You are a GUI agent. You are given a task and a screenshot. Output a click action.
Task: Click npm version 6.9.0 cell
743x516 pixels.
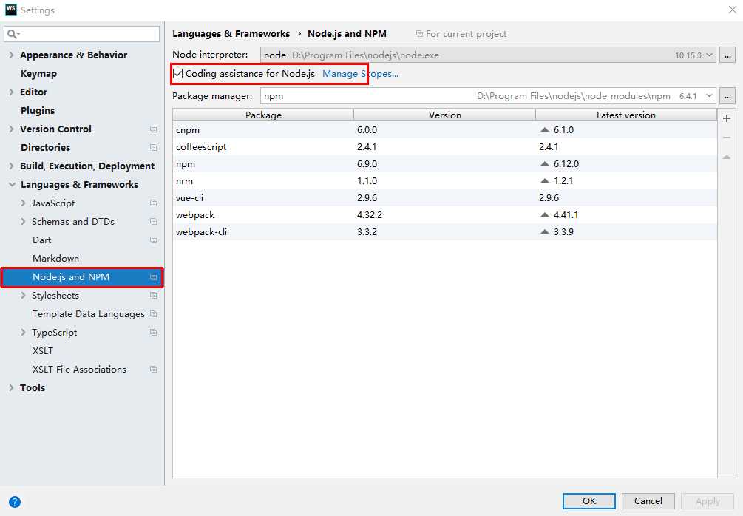(x=367, y=163)
